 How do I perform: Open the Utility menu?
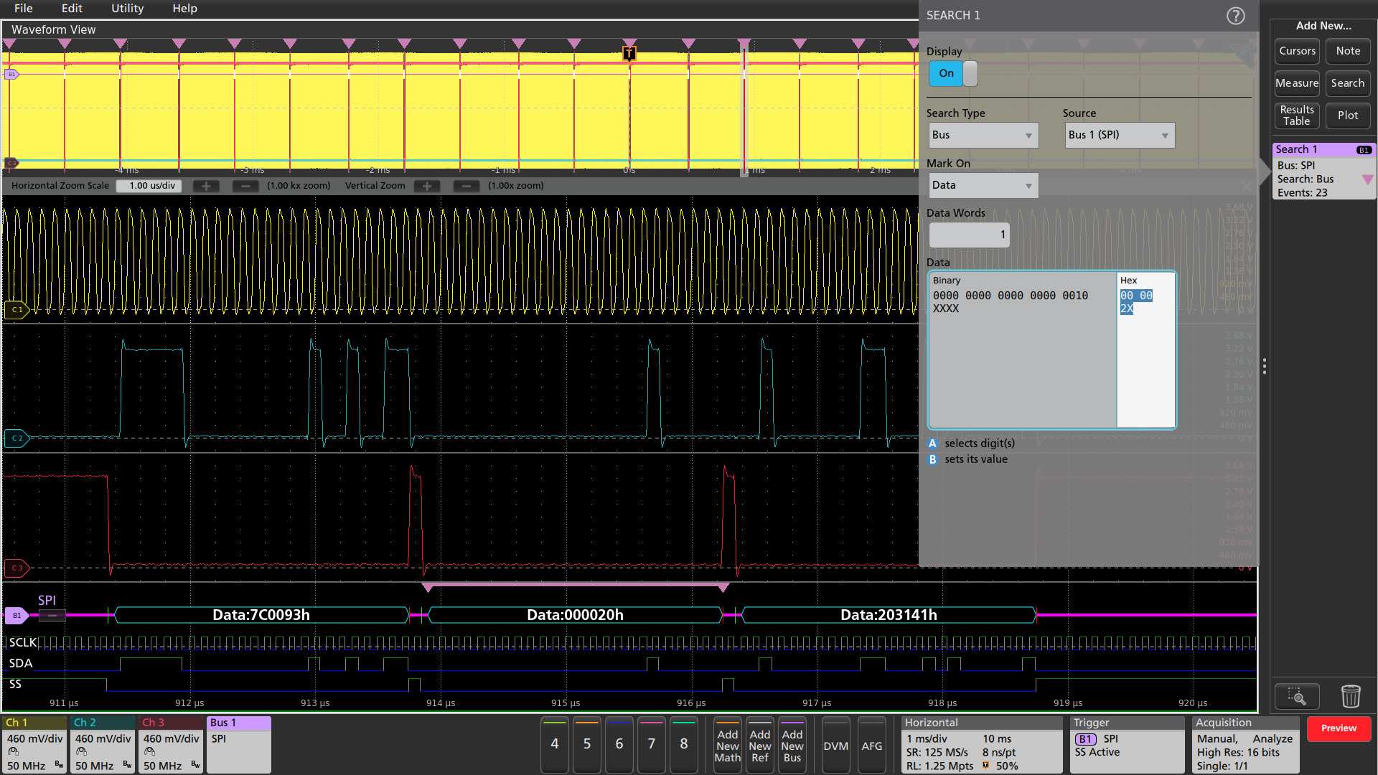pos(127,9)
